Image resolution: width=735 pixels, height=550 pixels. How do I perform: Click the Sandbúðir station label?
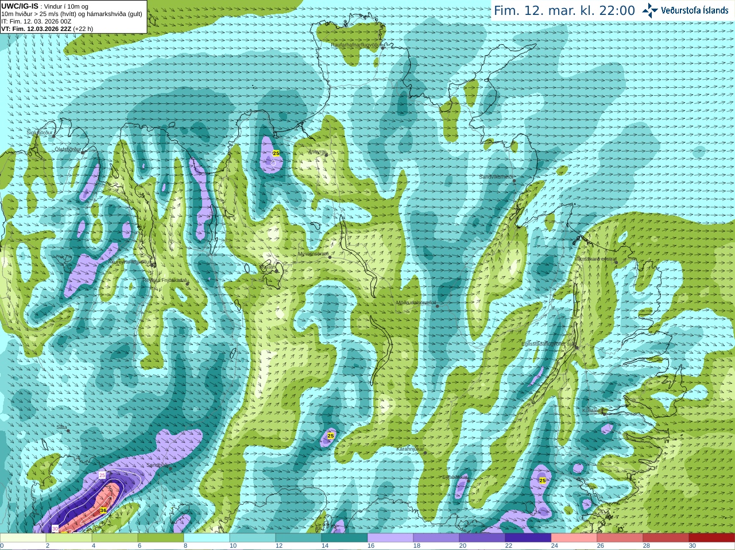(157, 465)
